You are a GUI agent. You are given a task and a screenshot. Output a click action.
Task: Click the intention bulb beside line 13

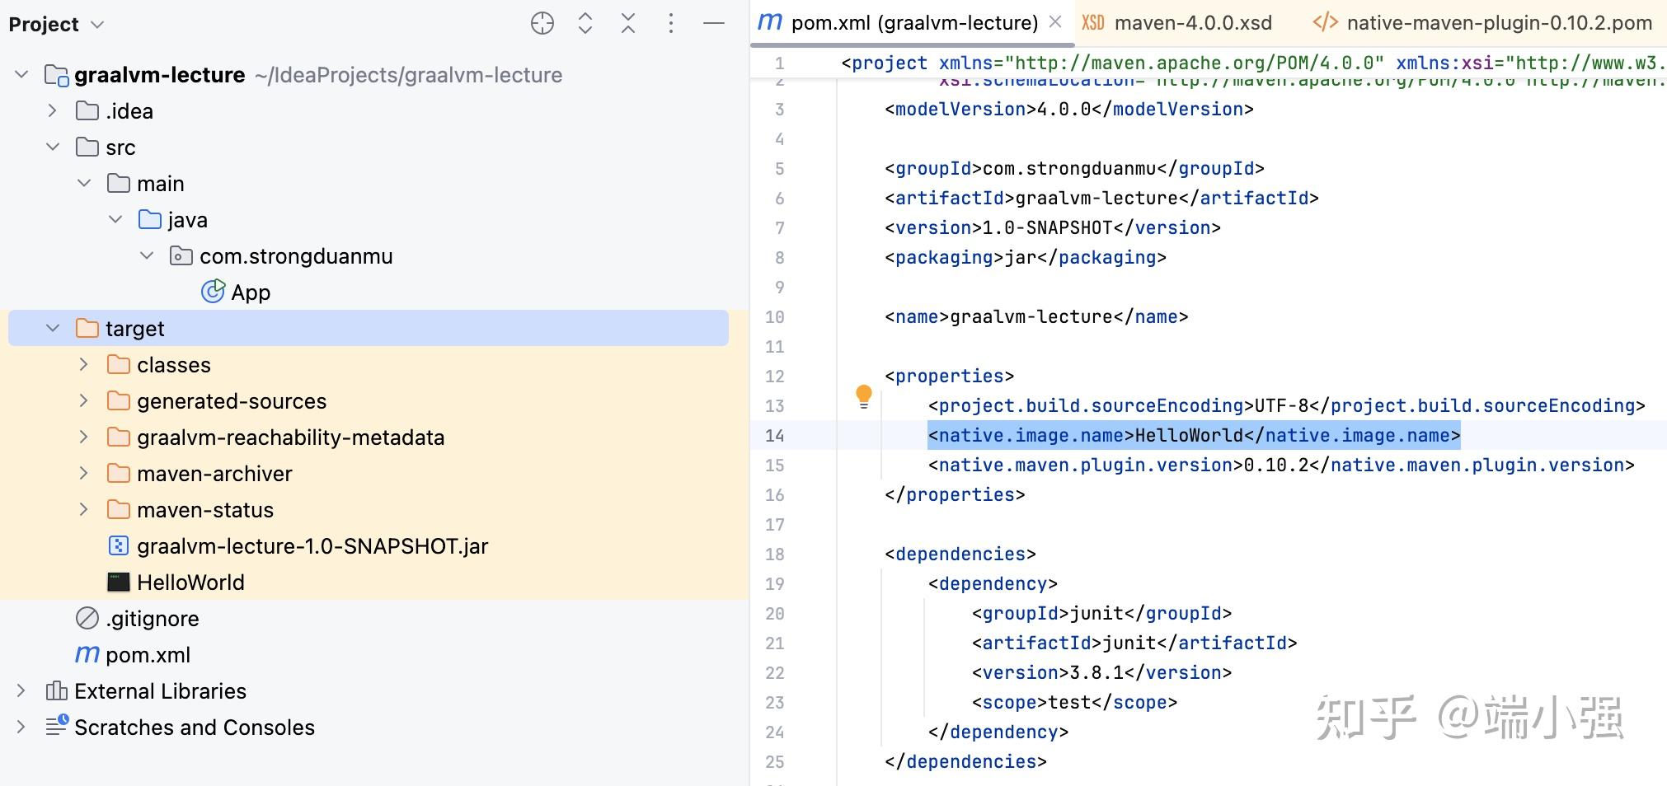click(x=864, y=395)
